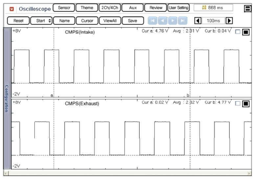Open User Setting
This screenshot has width=255, height=179.
point(178,8)
